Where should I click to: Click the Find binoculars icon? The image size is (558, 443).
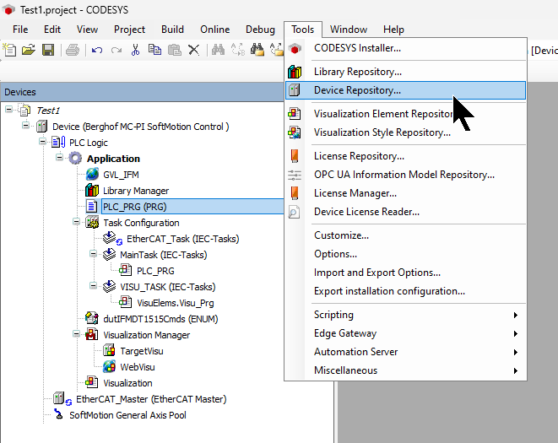point(218,50)
